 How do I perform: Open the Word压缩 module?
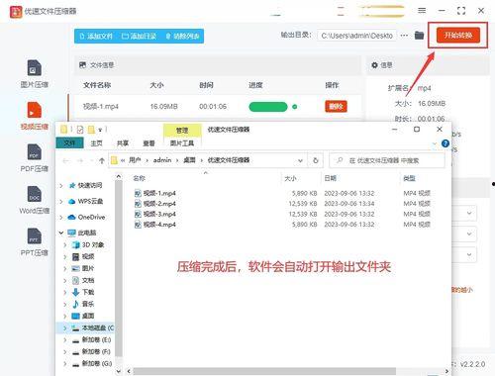tap(35, 200)
